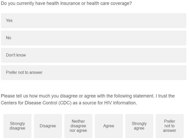Viewport: 189px width, 140px height.
Task: Choose "No" for health insurance question
Action: coord(93,38)
